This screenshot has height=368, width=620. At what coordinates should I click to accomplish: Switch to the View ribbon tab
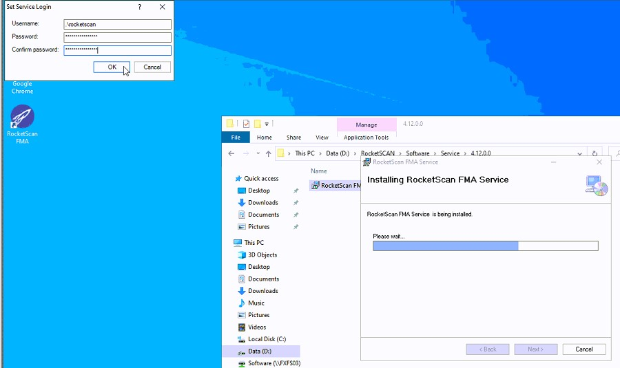[x=322, y=138]
